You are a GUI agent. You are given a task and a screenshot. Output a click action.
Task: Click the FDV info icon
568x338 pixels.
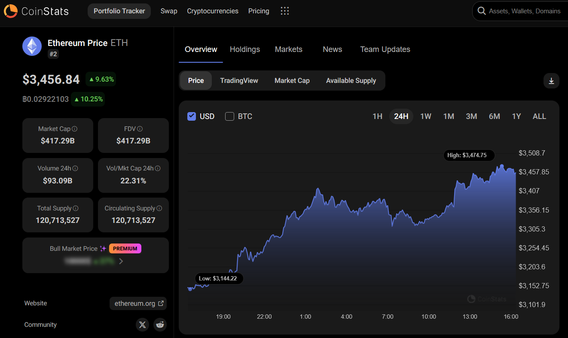click(140, 129)
